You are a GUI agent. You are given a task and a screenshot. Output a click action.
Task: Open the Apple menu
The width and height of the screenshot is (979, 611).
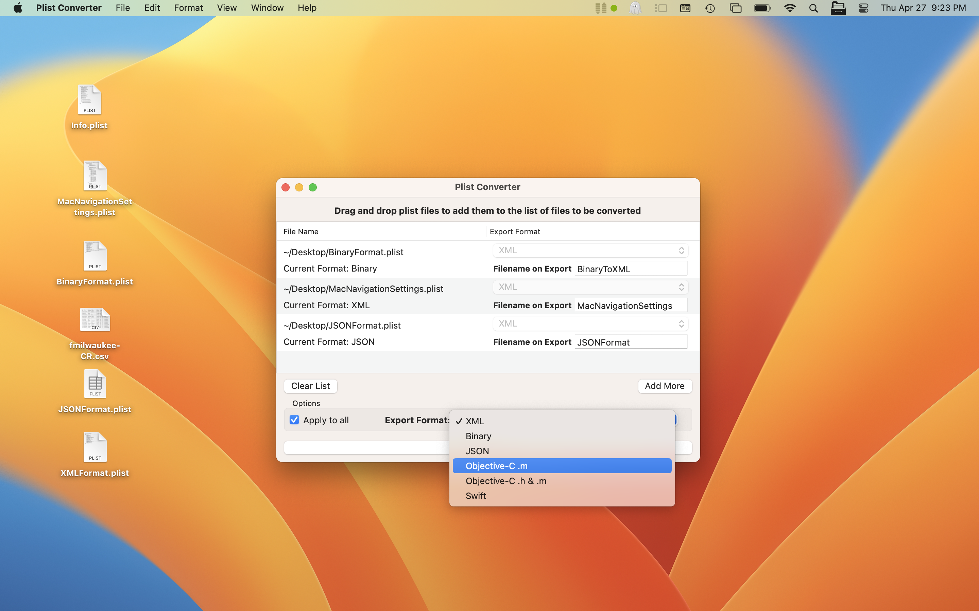[18, 8]
